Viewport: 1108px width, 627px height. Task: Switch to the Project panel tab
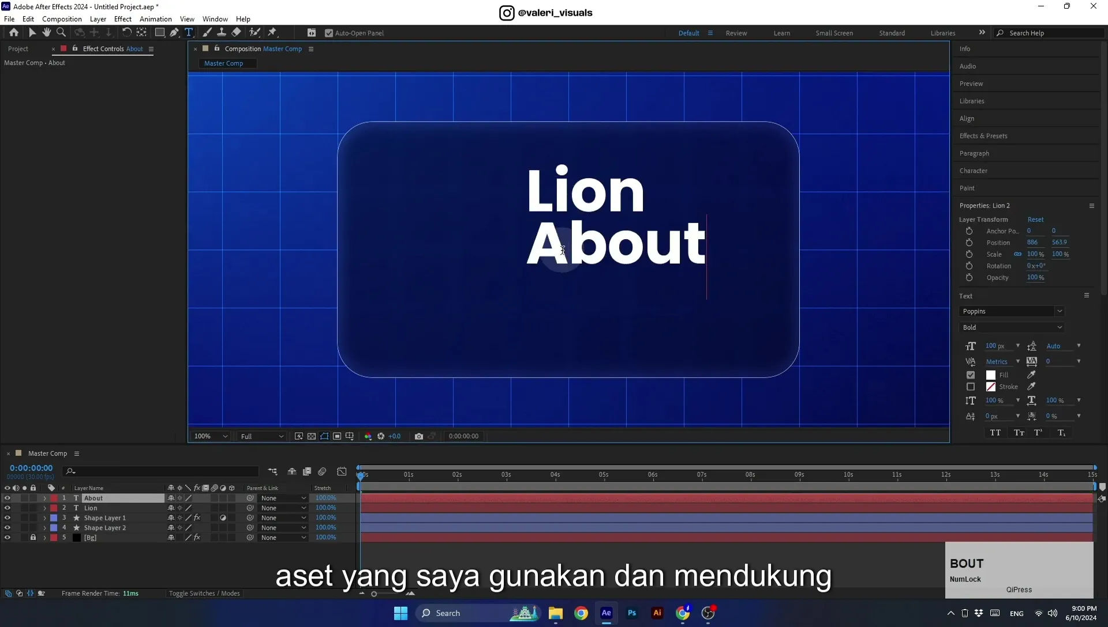[x=18, y=49]
